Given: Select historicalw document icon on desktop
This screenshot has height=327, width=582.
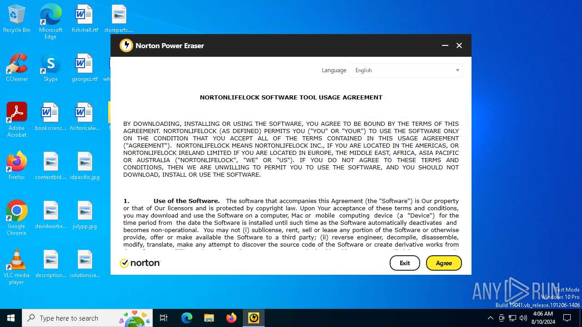Looking at the screenshot, I should tap(85, 117).
